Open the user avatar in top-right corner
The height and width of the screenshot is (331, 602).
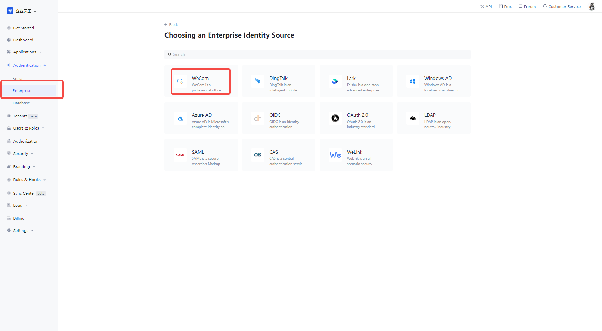click(591, 7)
